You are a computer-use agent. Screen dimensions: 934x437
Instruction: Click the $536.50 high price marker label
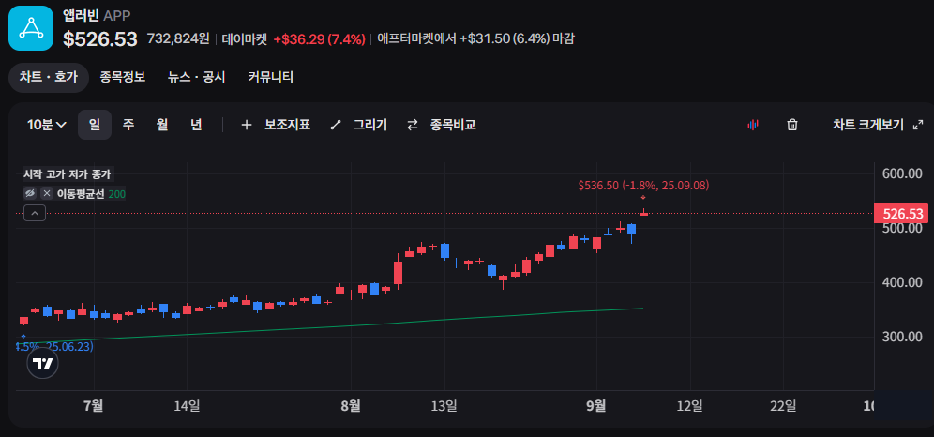pyautogui.click(x=643, y=185)
